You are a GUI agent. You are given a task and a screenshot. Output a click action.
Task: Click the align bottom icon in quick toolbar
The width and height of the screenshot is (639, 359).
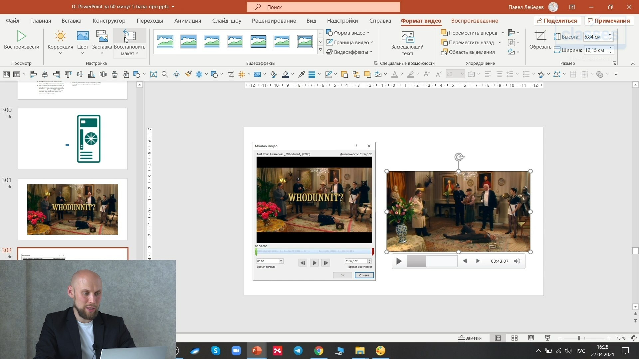pyautogui.click(x=91, y=74)
